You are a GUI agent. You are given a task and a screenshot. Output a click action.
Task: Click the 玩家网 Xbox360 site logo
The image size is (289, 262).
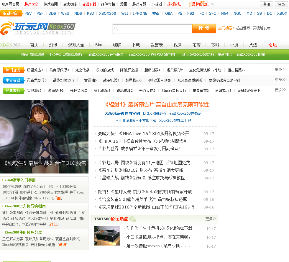click(x=38, y=28)
